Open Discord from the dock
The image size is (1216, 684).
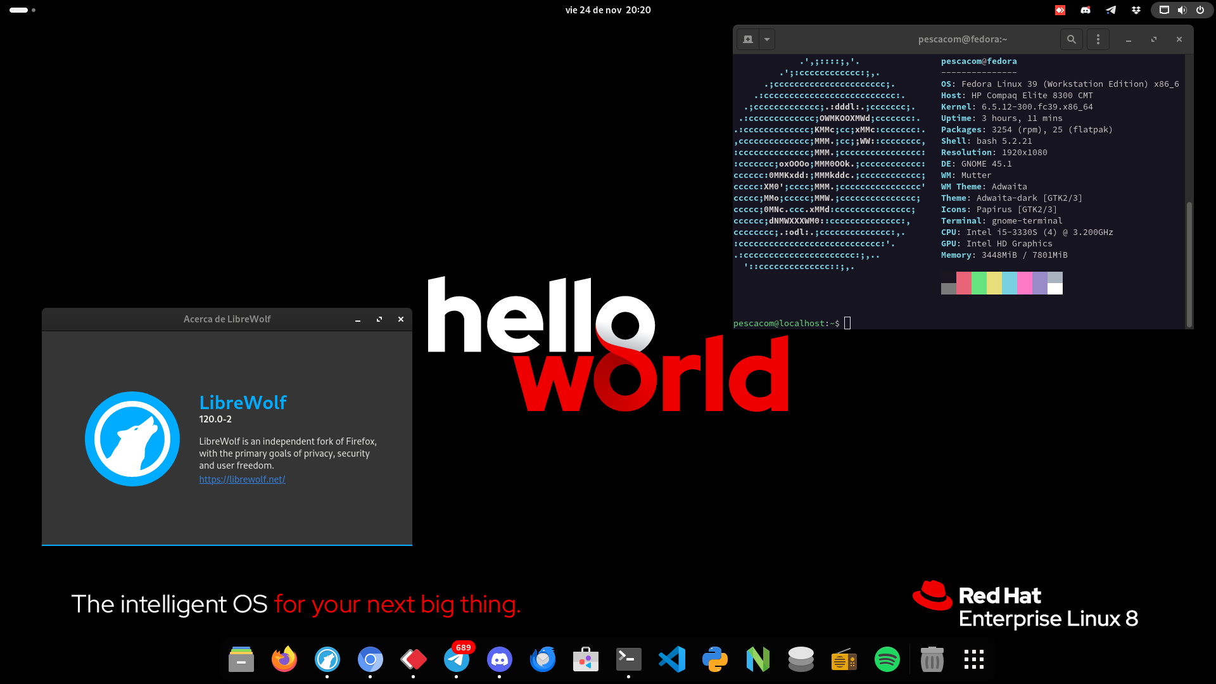click(x=499, y=659)
